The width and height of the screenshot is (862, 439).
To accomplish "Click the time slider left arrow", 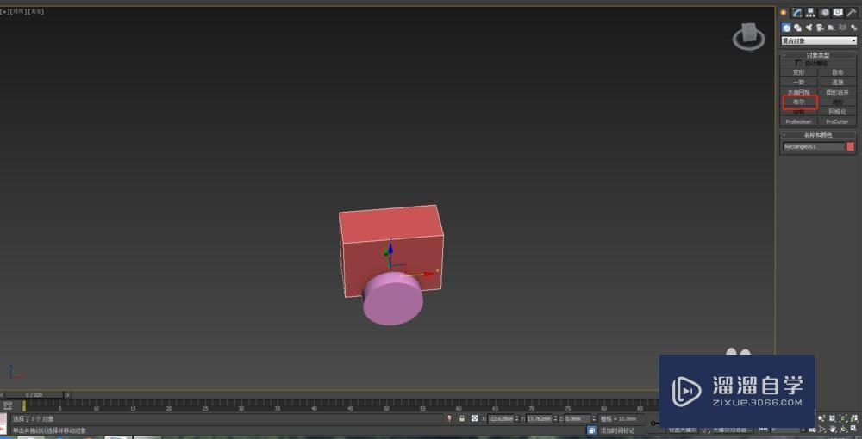I will click(x=3, y=394).
